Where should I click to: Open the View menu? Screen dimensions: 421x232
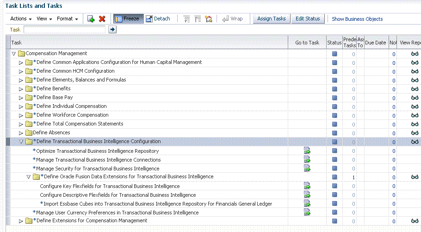(x=44, y=19)
